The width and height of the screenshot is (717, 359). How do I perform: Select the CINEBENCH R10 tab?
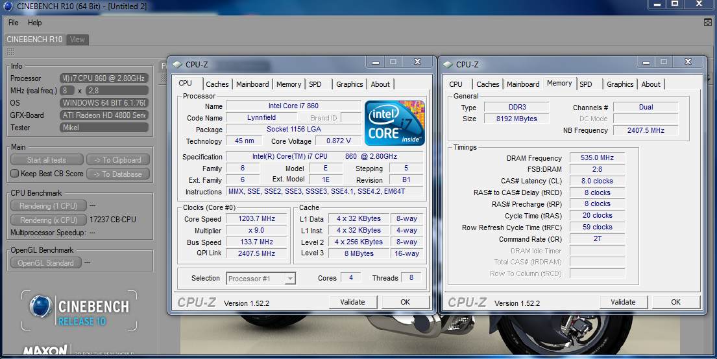pos(34,40)
